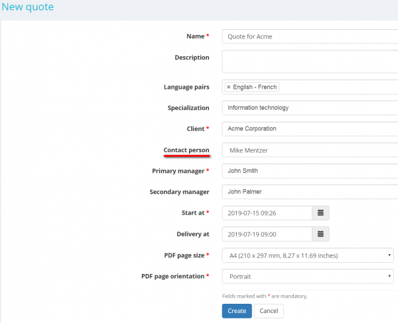Open the Specialization selector field
Image resolution: width=398 pixels, height=323 pixels.
click(x=308, y=108)
